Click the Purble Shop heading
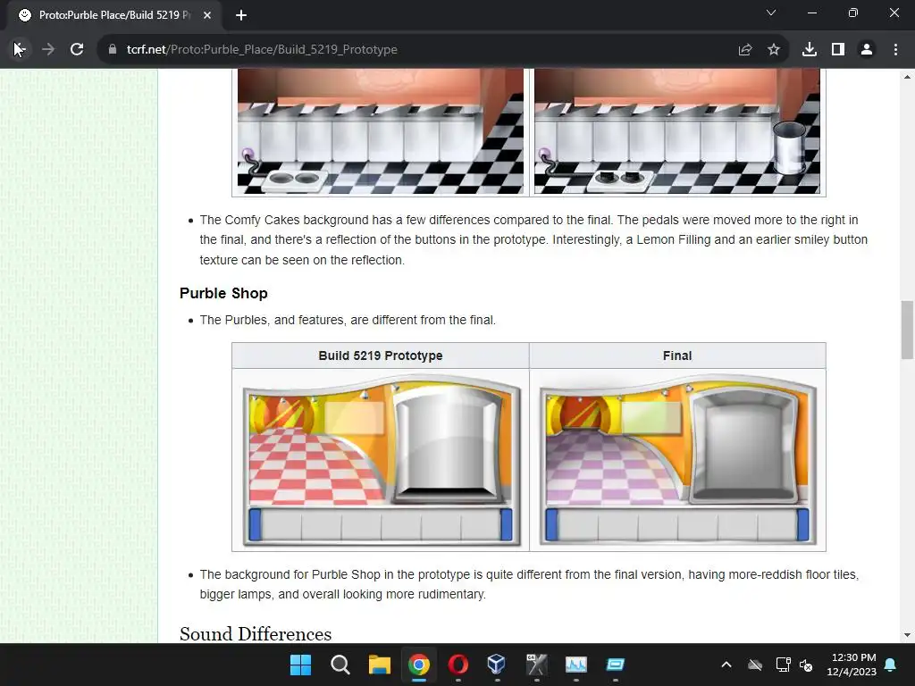The height and width of the screenshot is (686, 915). 223,293
